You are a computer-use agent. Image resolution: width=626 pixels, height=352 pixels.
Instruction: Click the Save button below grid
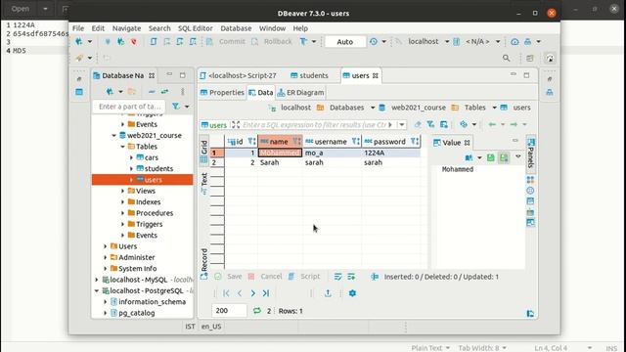[x=229, y=277]
